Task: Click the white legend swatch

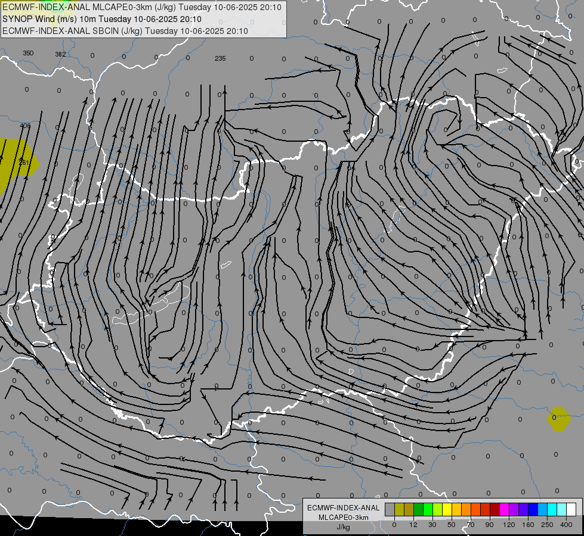Action: pos(571,509)
